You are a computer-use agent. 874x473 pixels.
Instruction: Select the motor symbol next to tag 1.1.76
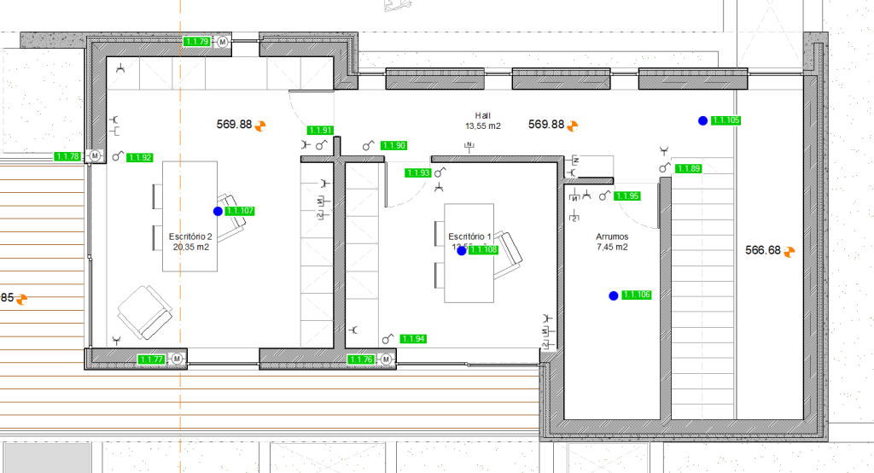click(386, 359)
